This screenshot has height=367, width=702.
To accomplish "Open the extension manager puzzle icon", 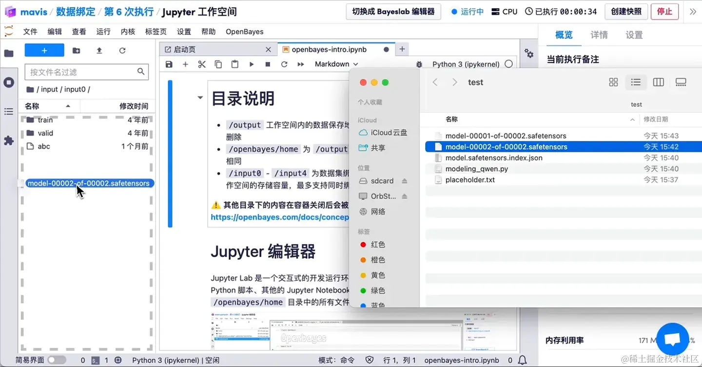I will pos(9,140).
